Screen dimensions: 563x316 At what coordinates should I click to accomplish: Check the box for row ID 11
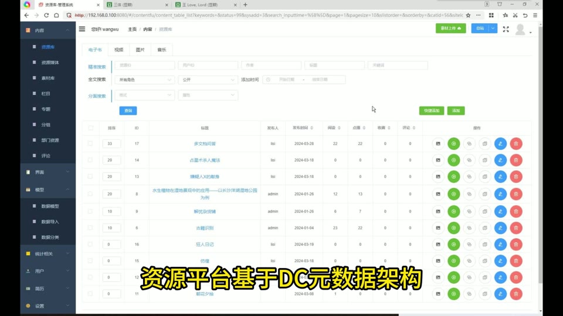[x=90, y=293]
